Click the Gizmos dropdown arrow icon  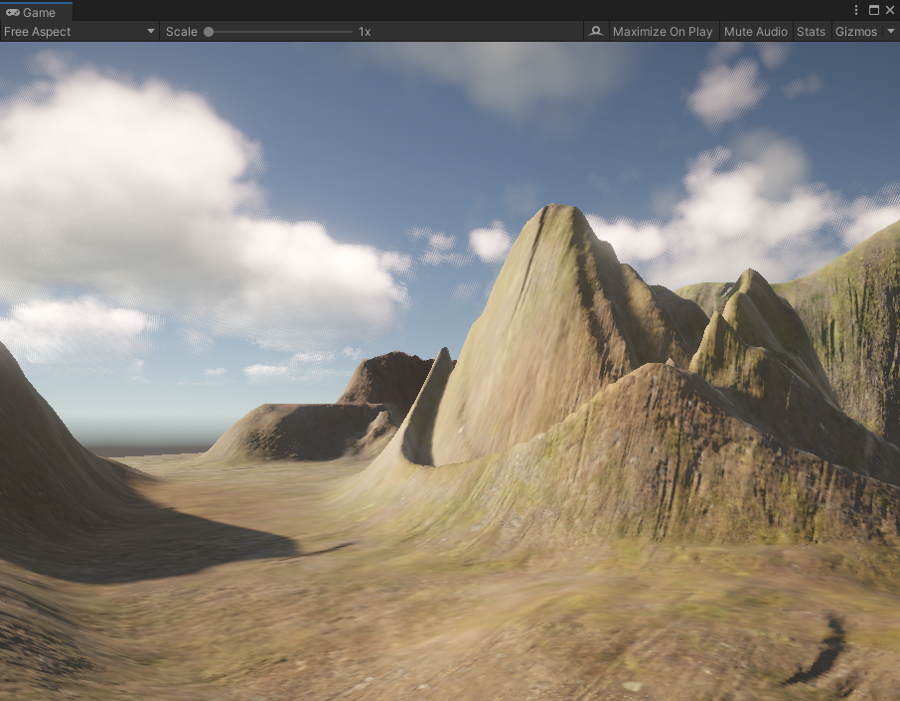pos(890,31)
